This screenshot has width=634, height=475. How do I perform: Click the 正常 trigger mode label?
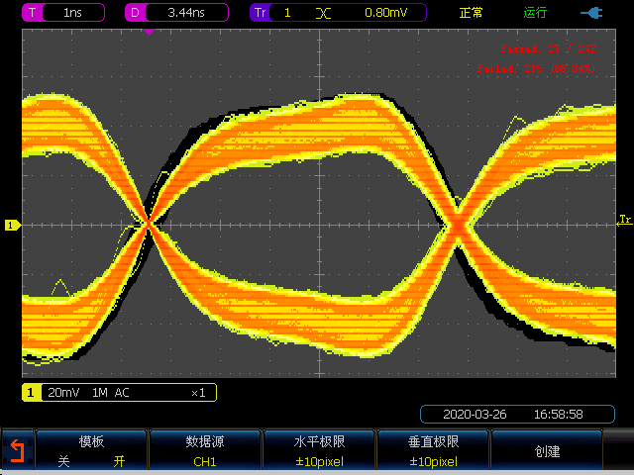click(x=472, y=13)
